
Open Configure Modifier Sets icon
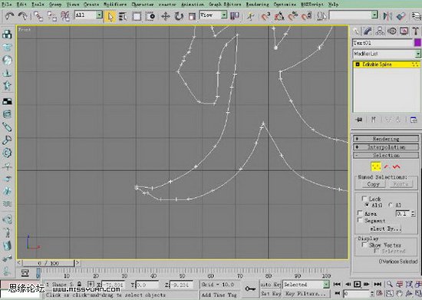(414, 120)
